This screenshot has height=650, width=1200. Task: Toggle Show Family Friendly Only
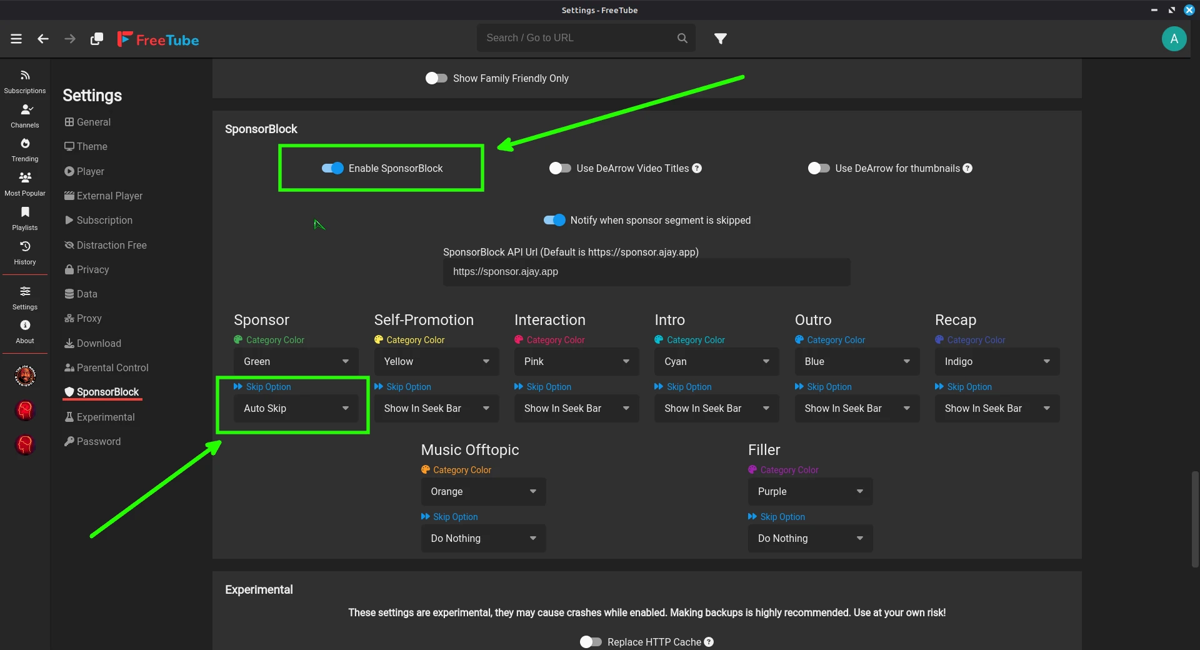pyautogui.click(x=436, y=78)
